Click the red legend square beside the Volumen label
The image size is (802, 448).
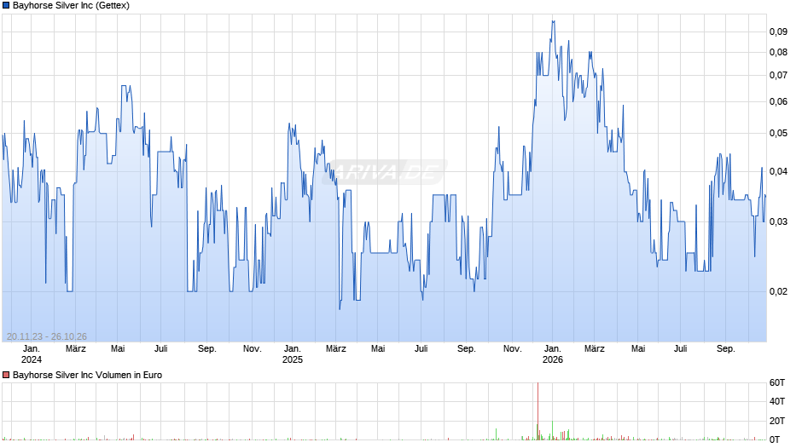coord(6,375)
